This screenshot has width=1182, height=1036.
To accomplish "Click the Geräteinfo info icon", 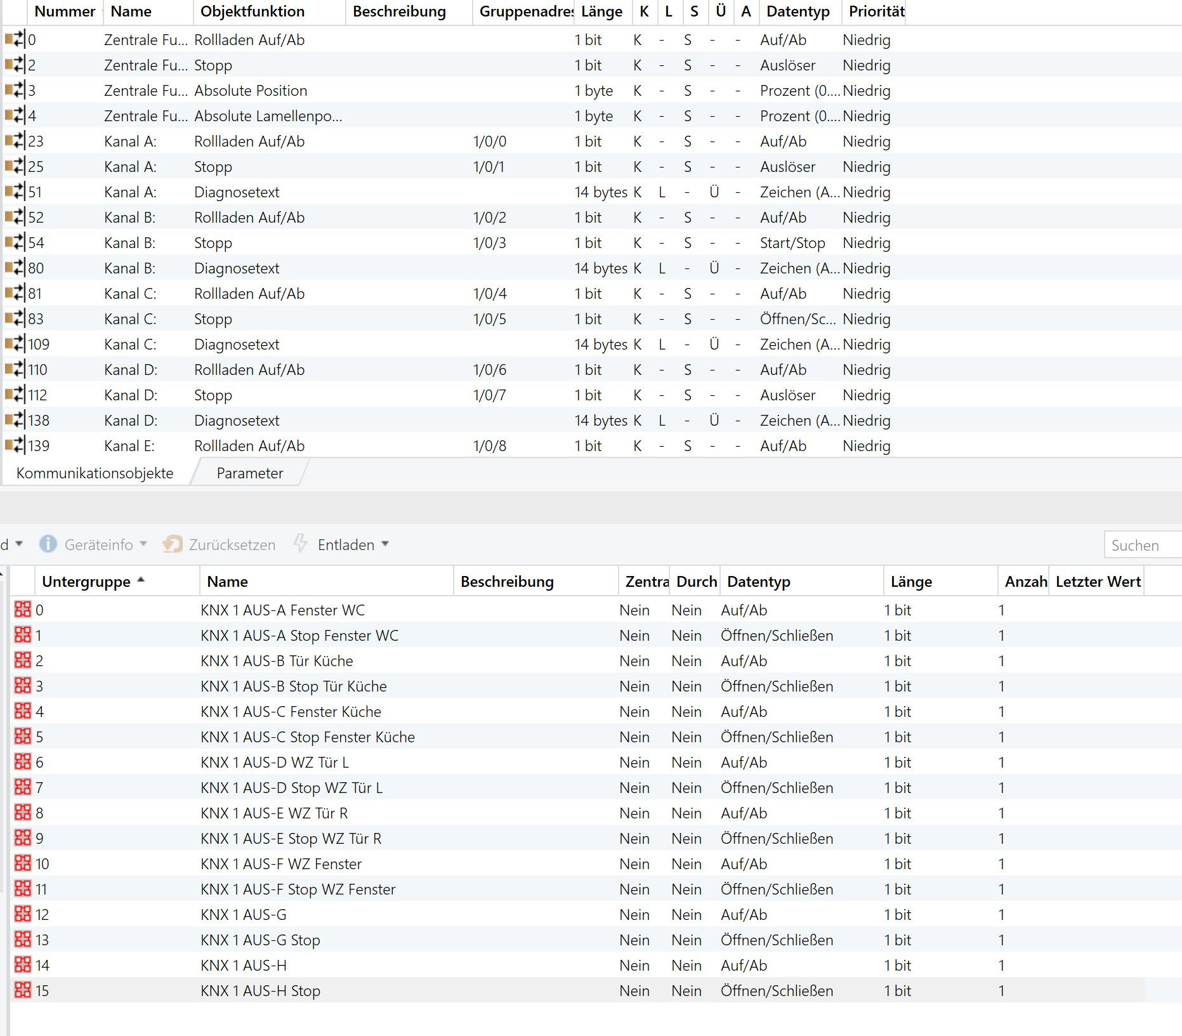I will click(48, 544).
